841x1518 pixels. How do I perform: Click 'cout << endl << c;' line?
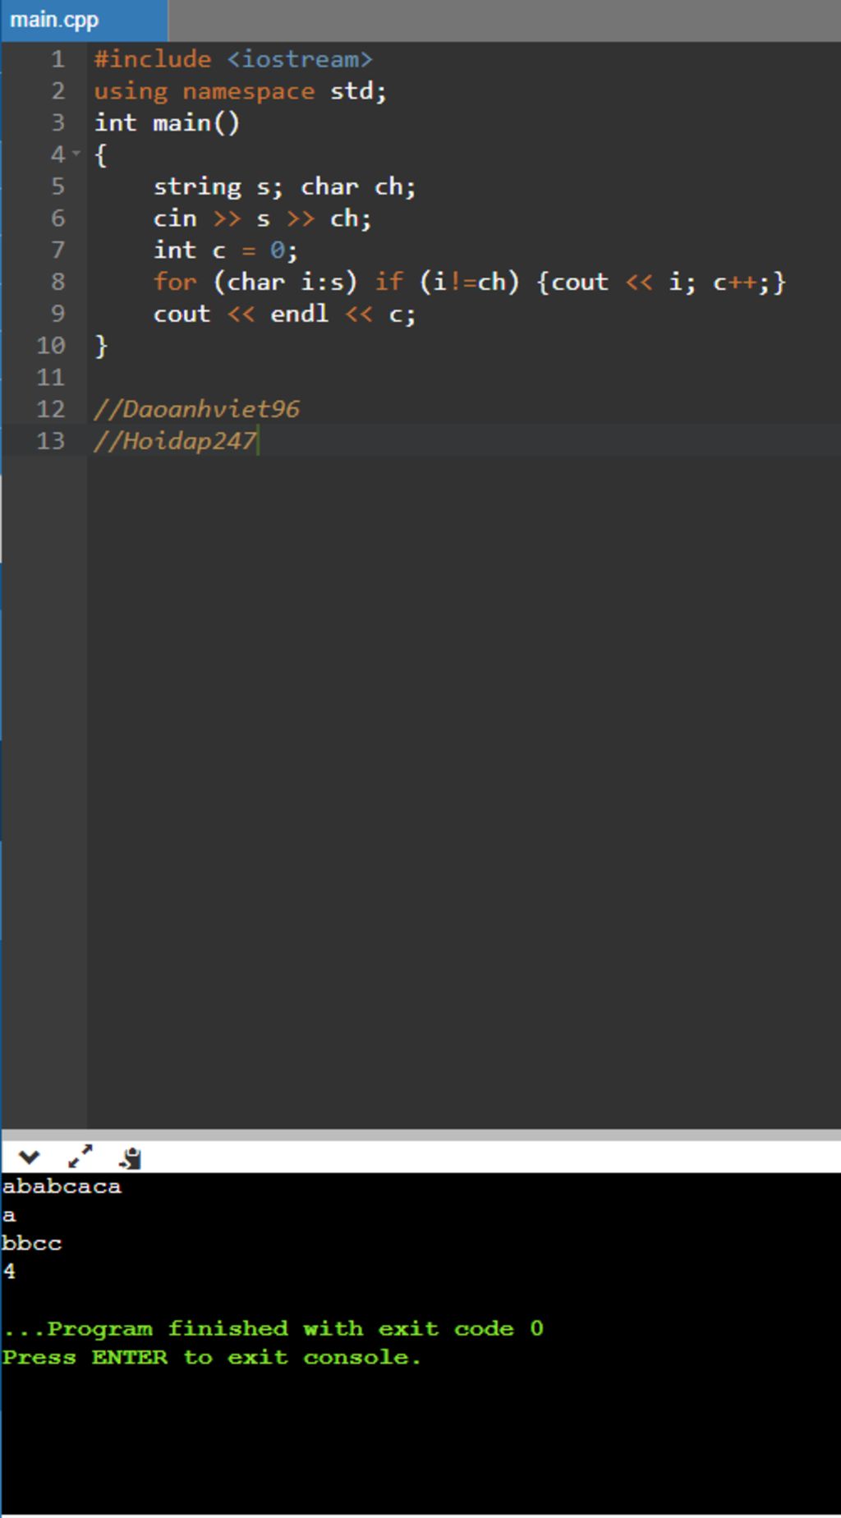pyautogui.click(x=284, y=315)
